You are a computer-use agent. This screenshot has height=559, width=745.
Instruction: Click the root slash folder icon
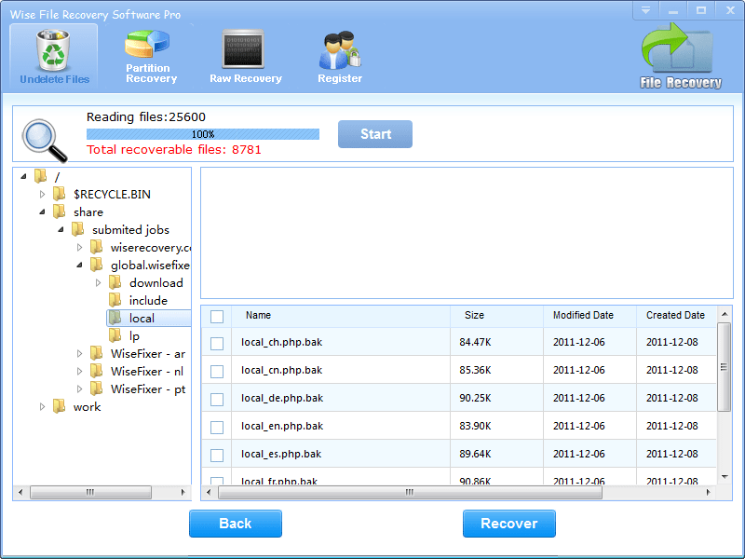pyautogui.click(x=41, y=176)
